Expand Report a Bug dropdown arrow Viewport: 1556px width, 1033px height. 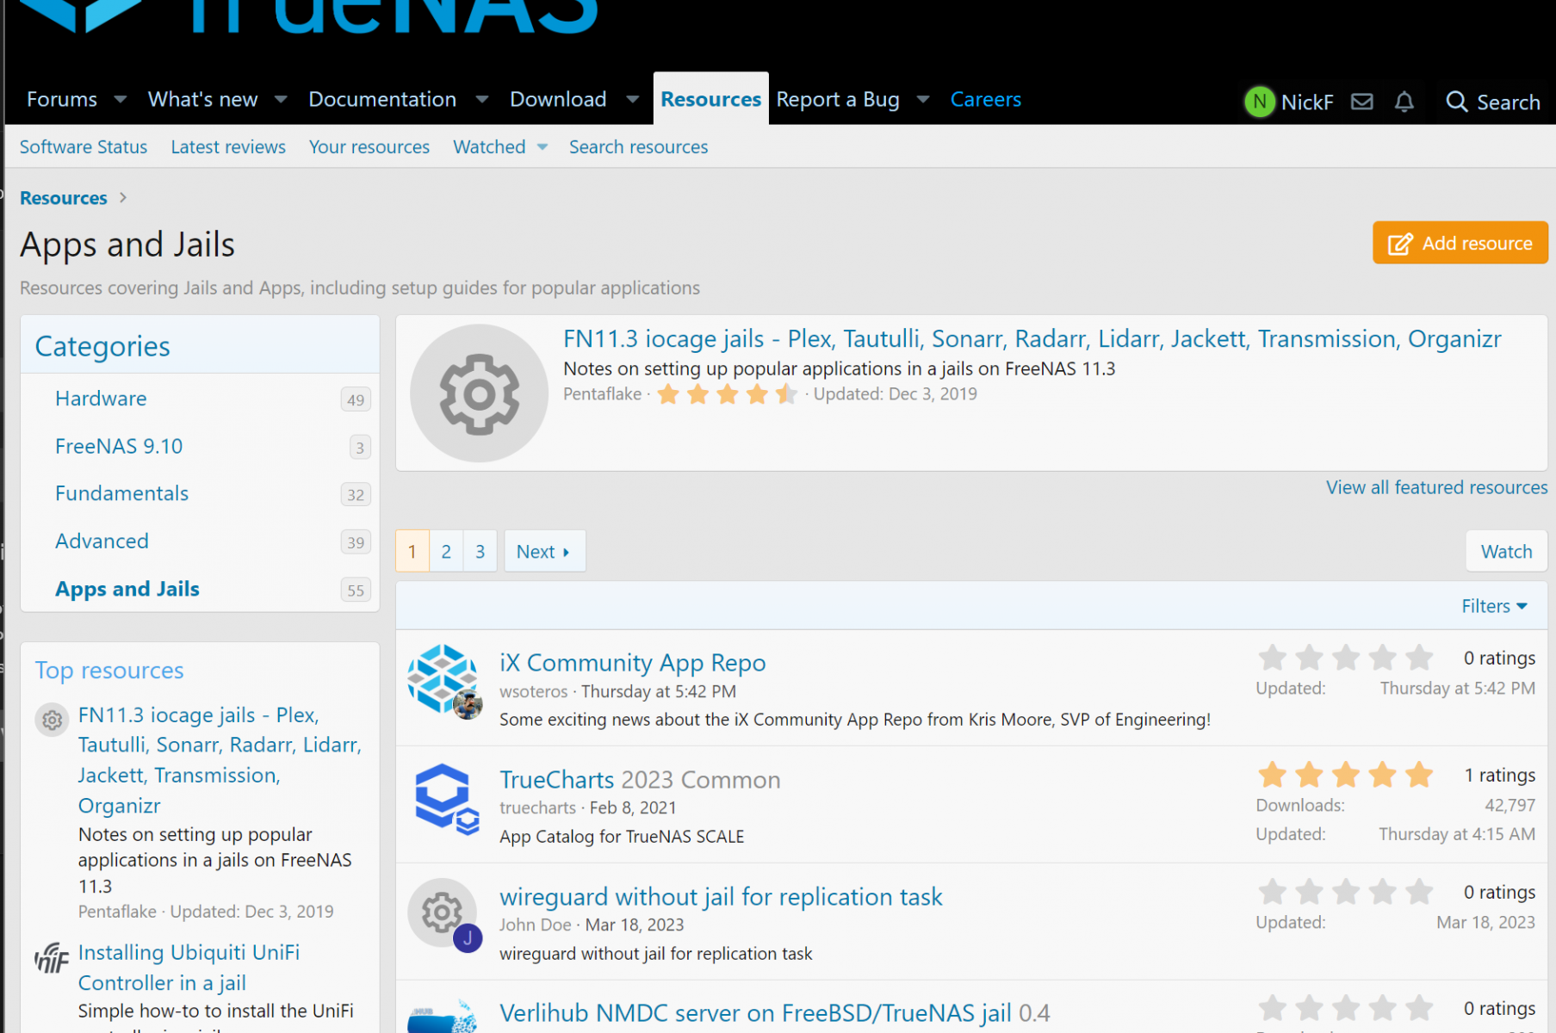tap(923, 100)
